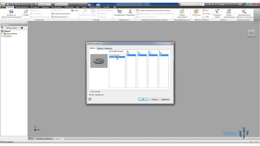Open the Parameters fx tool

click(x=130, y=13)
